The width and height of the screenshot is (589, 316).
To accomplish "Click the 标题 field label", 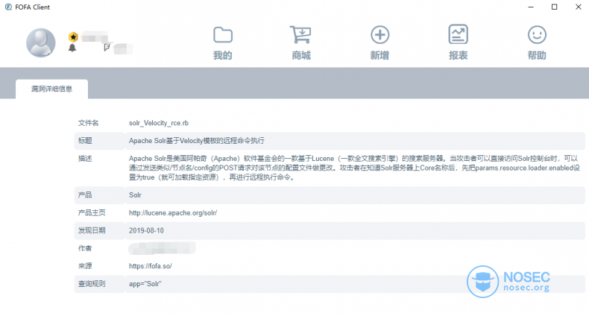I will tap(85, 141).
